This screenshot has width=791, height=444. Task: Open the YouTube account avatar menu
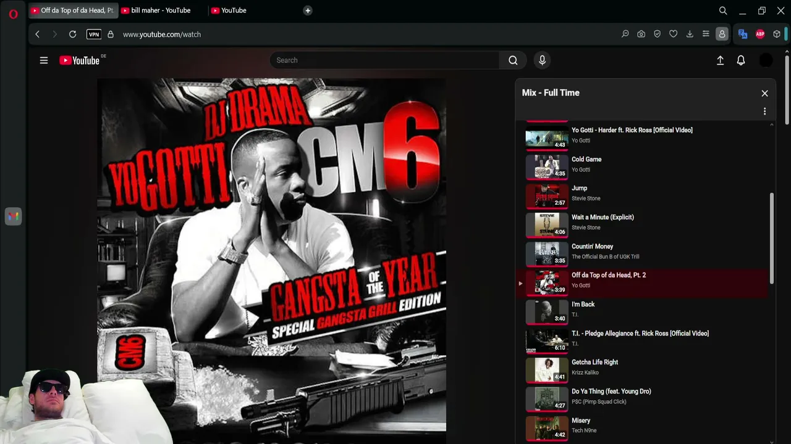pos(766,60)
